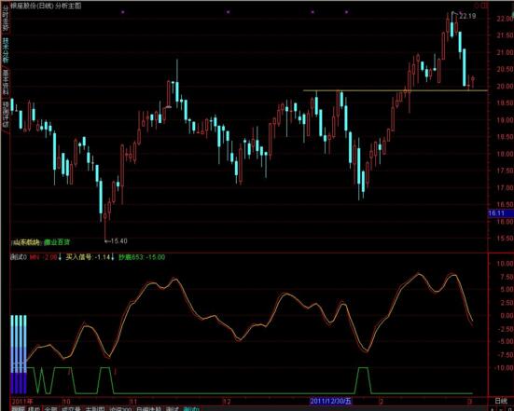Click the down arrow after 买入信号 value
514x411 pixels.
pos(113,257)
